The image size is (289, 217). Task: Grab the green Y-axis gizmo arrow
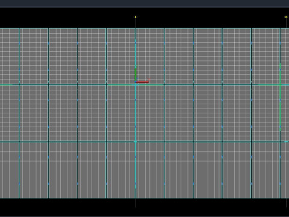[x=135, y=75]
